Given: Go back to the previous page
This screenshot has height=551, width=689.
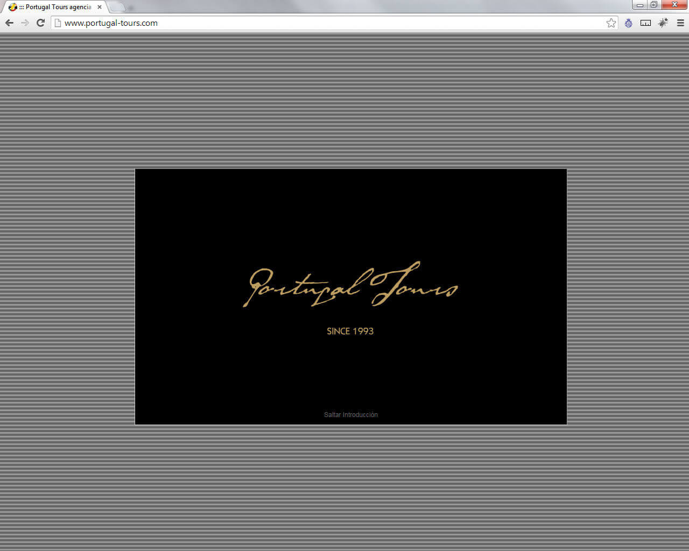Looking at the screenshot, I should (9, 23).
